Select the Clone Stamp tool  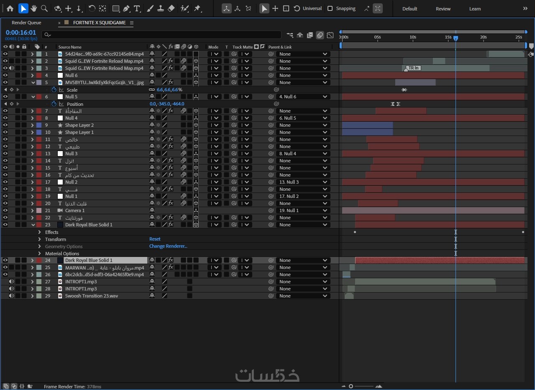point(161,8)
